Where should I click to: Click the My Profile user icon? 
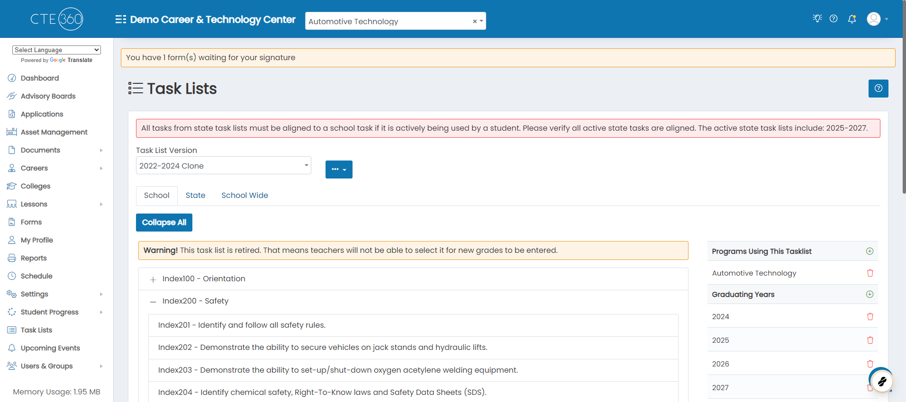[x=12, y=240]
